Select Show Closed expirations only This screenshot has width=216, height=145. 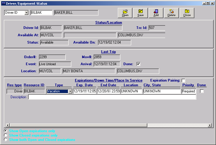click(6, 135)
